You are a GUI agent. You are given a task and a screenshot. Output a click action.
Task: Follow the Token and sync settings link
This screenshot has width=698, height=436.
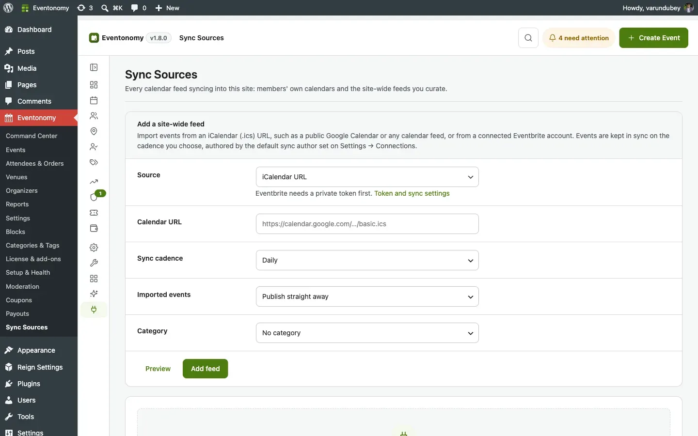click(x=412, y=193)
